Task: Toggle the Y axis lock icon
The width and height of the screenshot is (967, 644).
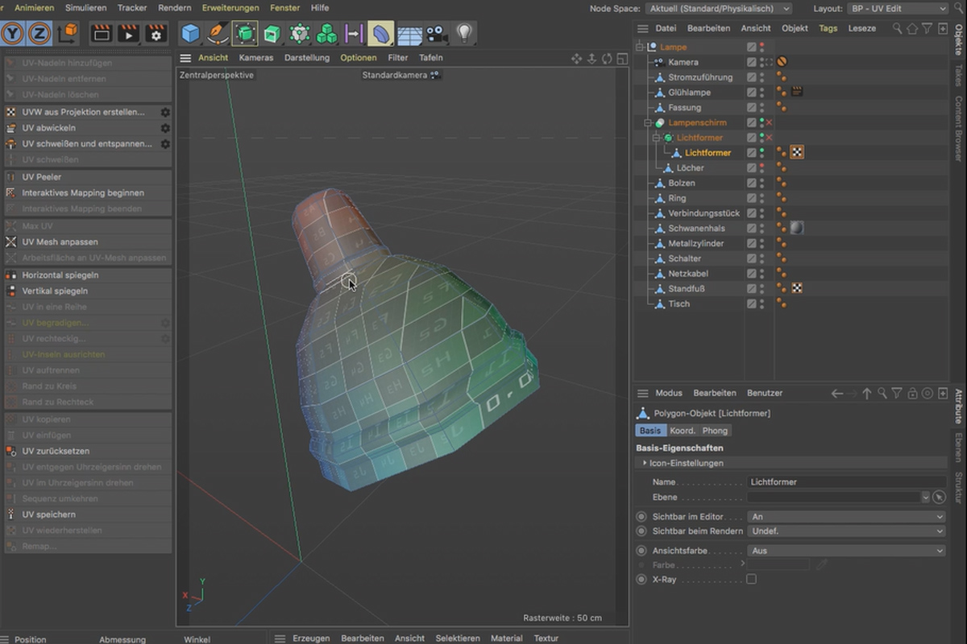Action: [13, 33]
